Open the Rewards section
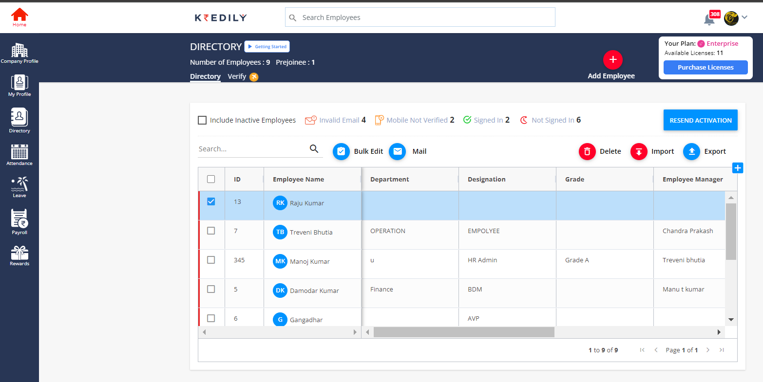This screenshot has width=763, height=382. click(x=19, y=253)
